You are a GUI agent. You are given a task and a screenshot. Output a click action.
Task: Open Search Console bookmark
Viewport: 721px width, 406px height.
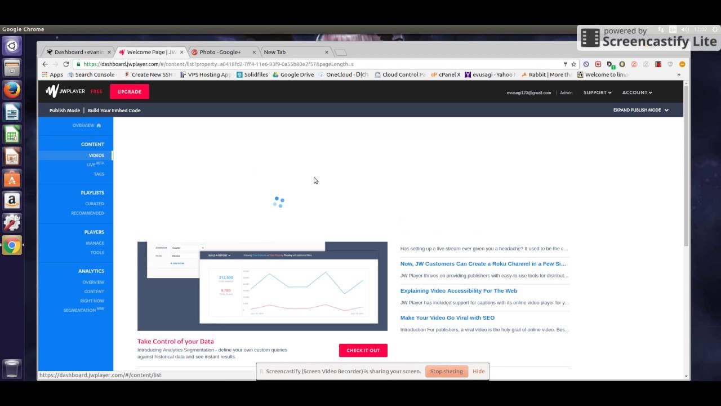pos(92,74)
